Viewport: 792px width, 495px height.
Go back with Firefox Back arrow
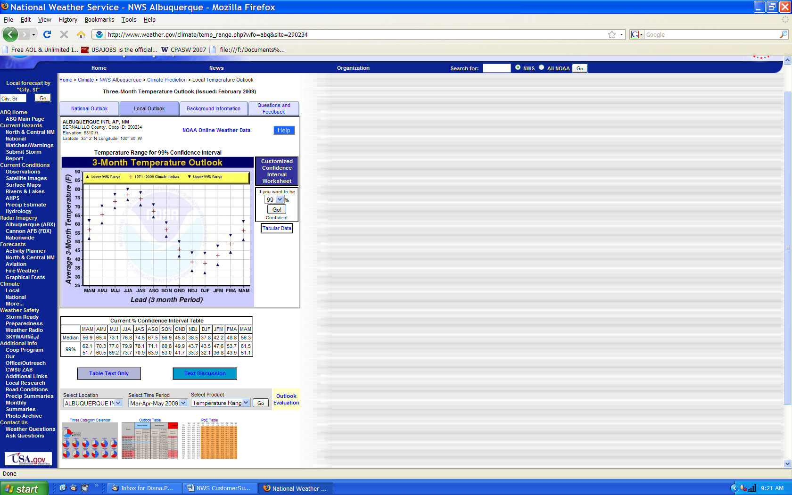10,34
